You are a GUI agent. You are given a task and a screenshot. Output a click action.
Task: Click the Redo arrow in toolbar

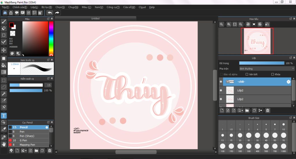[57, 13]
